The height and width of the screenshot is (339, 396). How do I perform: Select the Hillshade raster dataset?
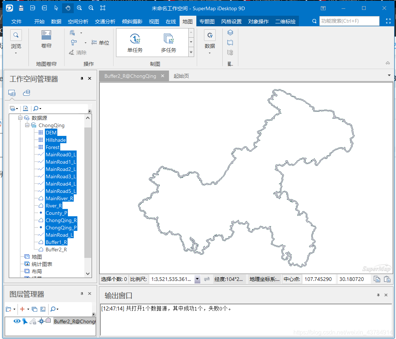coord(55,140)
